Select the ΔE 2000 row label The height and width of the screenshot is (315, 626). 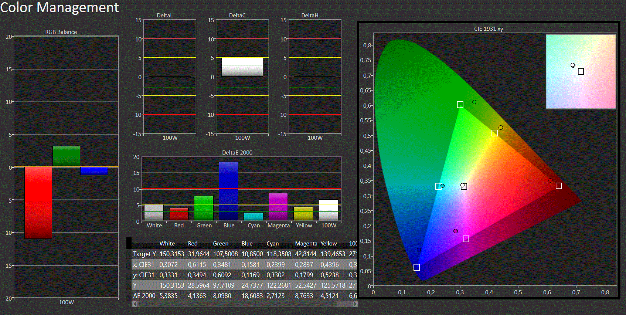(x=144, y=296)
